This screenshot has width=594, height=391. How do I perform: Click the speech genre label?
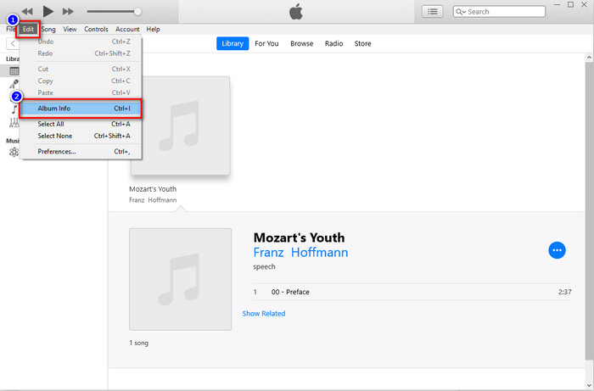tap(264, 267)
